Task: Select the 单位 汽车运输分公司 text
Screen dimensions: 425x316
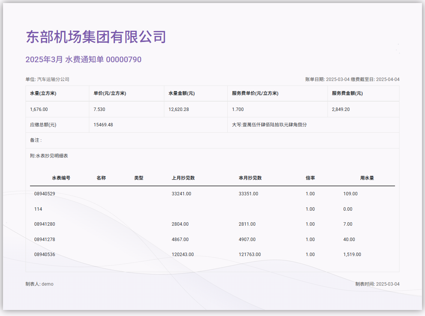Action: tap(47, 79)
